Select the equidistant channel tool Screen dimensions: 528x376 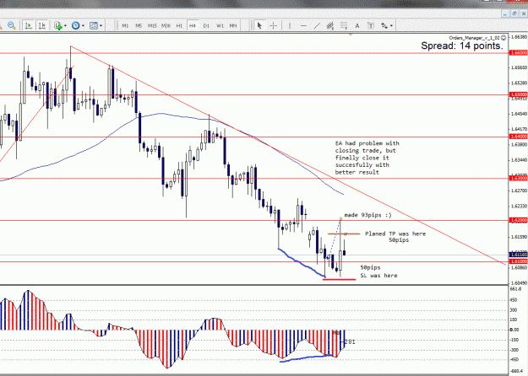[330, 25]
